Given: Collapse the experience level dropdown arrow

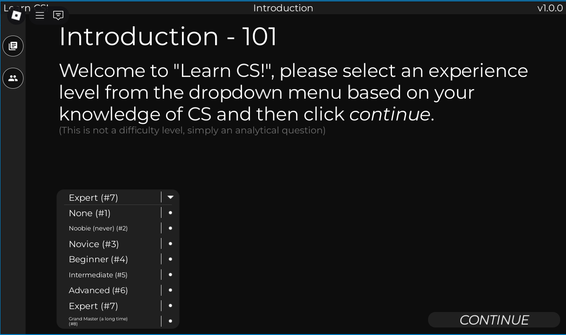Looking at the screenshot, I should pyautogui.click(x=170, y=197).
